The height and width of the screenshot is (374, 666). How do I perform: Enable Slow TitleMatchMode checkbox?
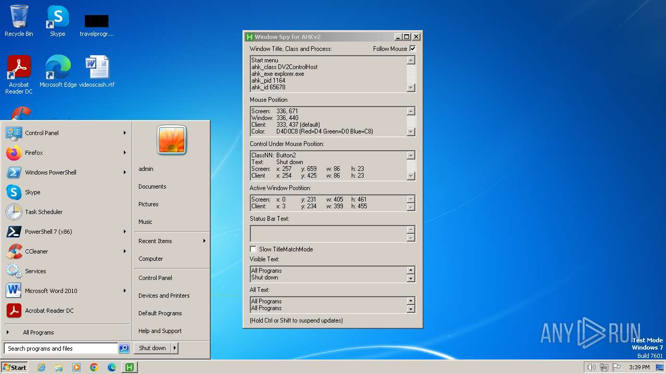[253, 249]
